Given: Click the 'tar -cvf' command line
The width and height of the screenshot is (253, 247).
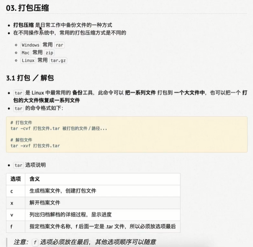Looking at the screenshot, I should click(59, 129).
